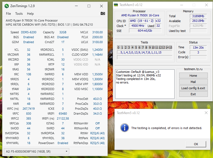Screen dimensions: 213x158
Task: Click Mail button in TestMem5
Action: coord(193,82)
